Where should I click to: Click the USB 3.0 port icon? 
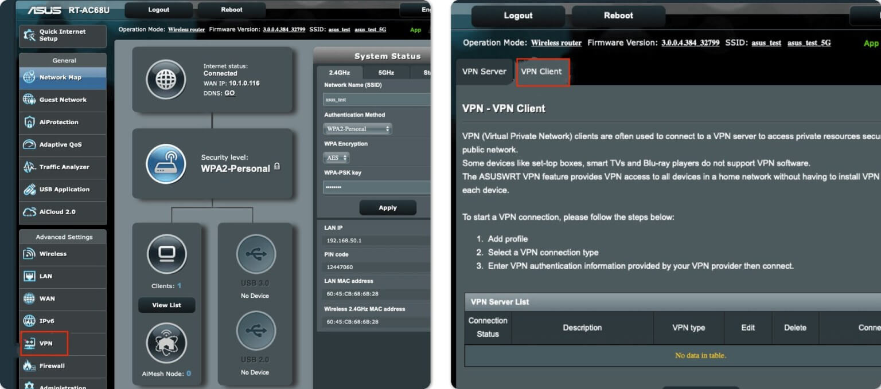(x=255, y=254)
